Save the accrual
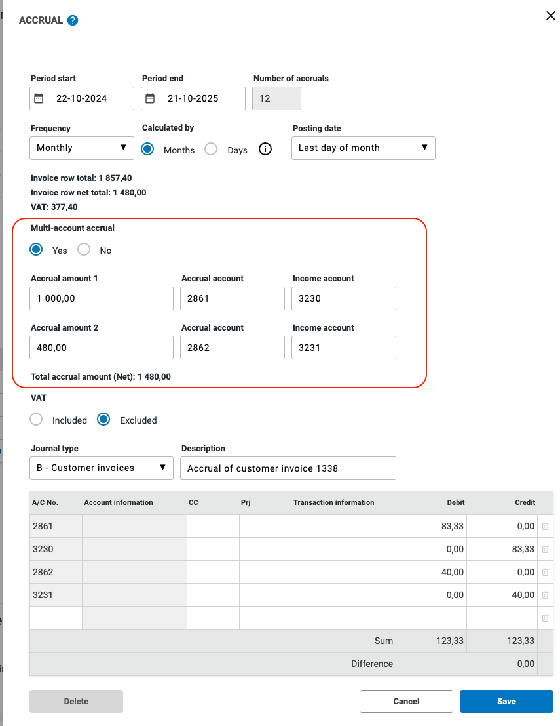 [506, 701]
